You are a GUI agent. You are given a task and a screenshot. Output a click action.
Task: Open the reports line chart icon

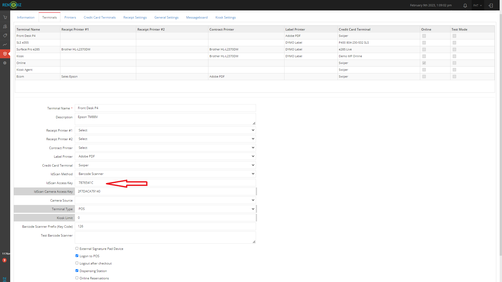[x=5, y=45]
